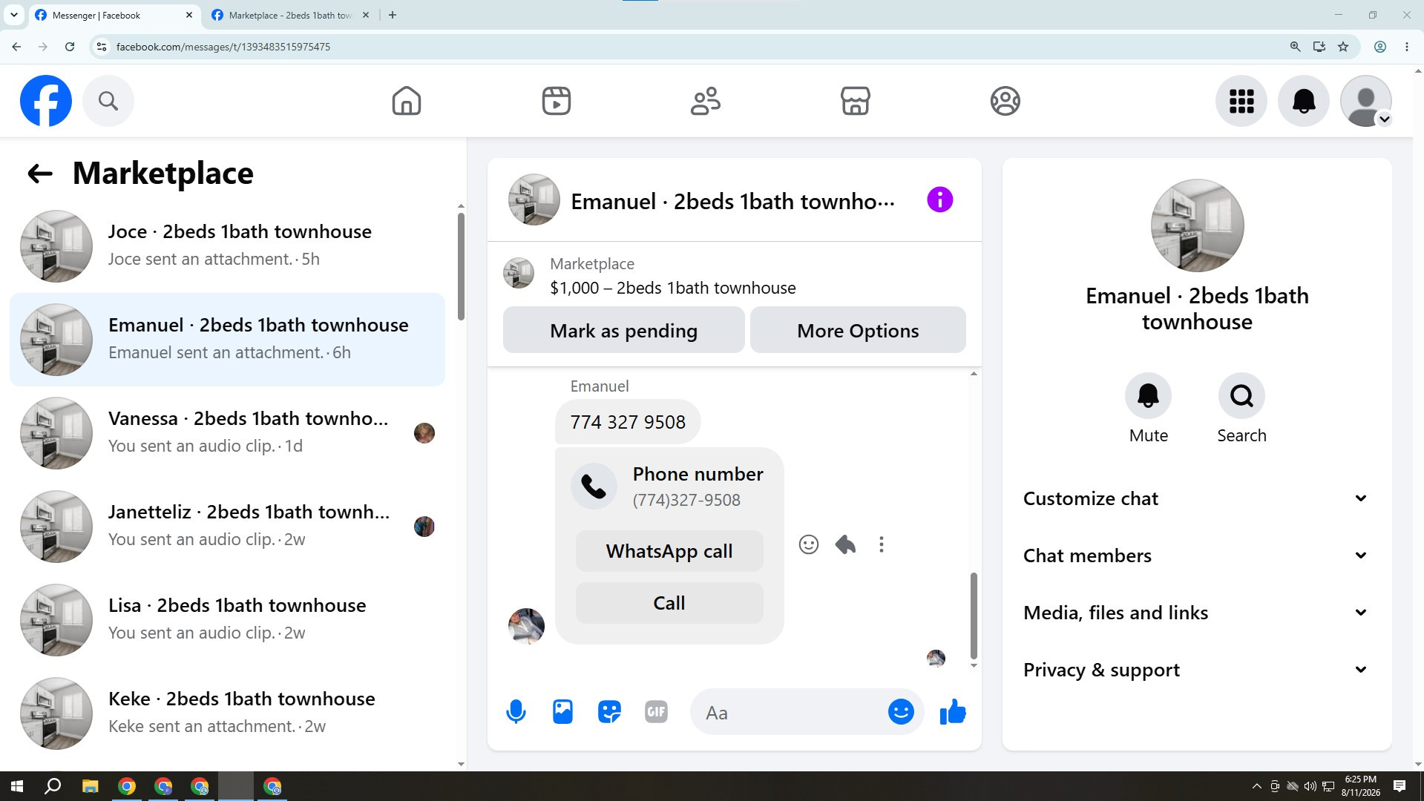
Task: Open Vanessa's townhouse conversation
Action: [x=227, y=433]
